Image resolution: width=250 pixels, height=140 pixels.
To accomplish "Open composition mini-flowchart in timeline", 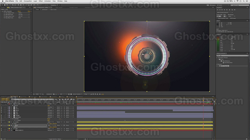I will click(56, 100).
